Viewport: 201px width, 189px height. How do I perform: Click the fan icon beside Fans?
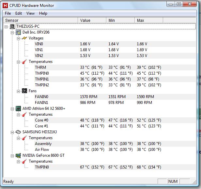[24, 91]
